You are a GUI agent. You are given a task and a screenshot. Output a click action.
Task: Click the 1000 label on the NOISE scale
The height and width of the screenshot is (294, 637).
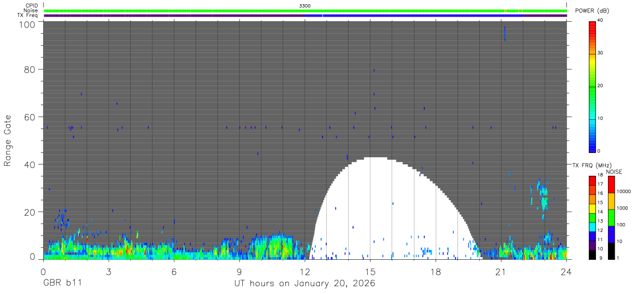pos(622,208)
